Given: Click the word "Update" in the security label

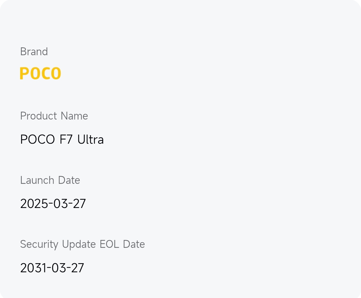Looking at the screenshot, I should pos(79,244).
